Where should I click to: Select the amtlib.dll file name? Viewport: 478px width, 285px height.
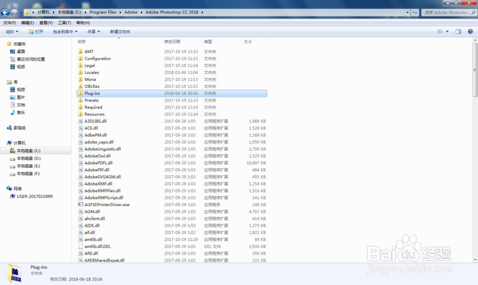point(93,240)
